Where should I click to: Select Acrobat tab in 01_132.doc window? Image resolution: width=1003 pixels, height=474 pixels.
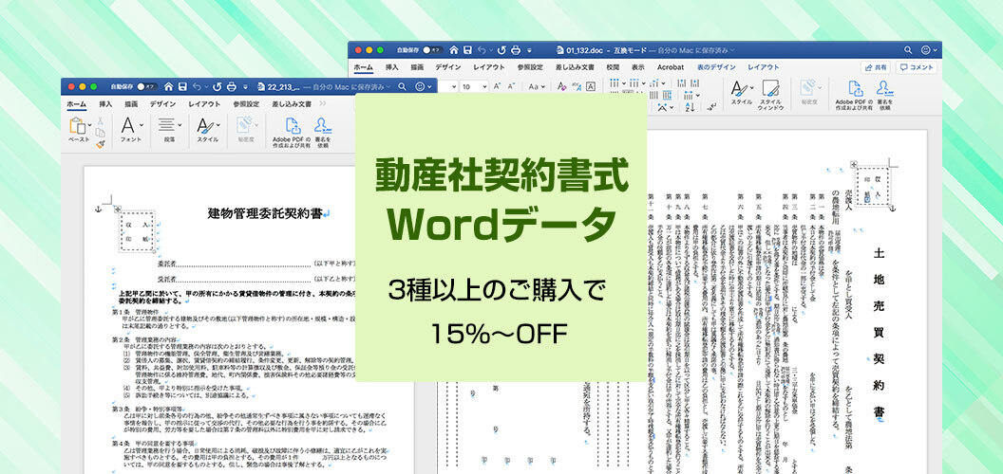coord(671,67)
